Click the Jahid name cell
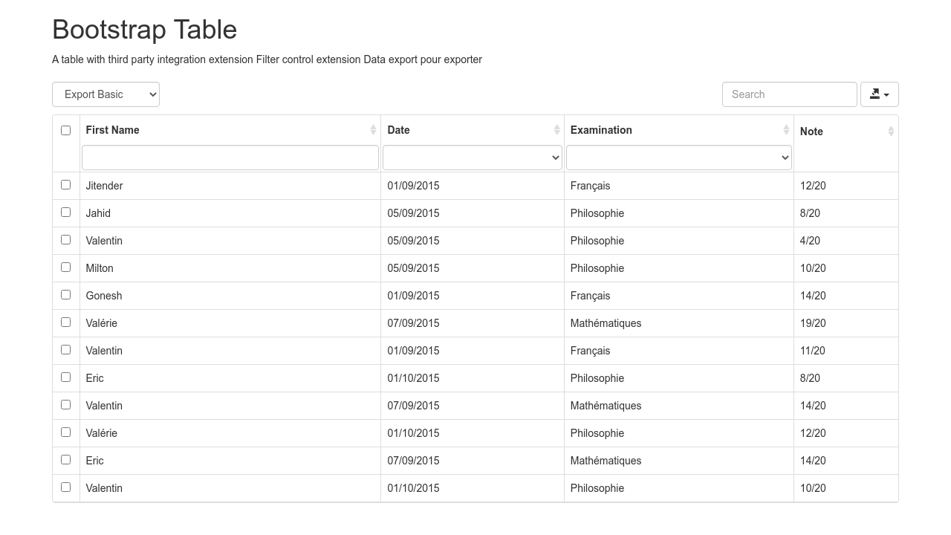 98,213
